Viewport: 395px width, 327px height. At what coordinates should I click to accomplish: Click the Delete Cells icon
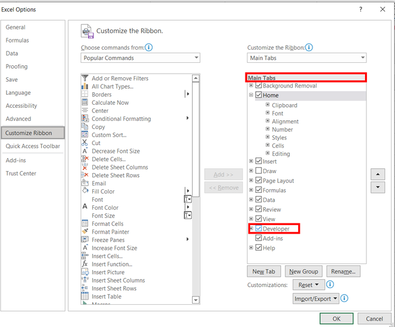[x=85, y=159]
